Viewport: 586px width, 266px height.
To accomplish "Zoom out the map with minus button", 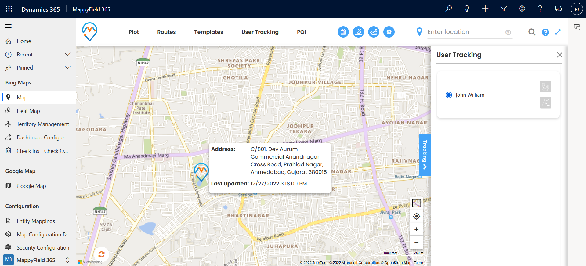I will pos(417,242).
